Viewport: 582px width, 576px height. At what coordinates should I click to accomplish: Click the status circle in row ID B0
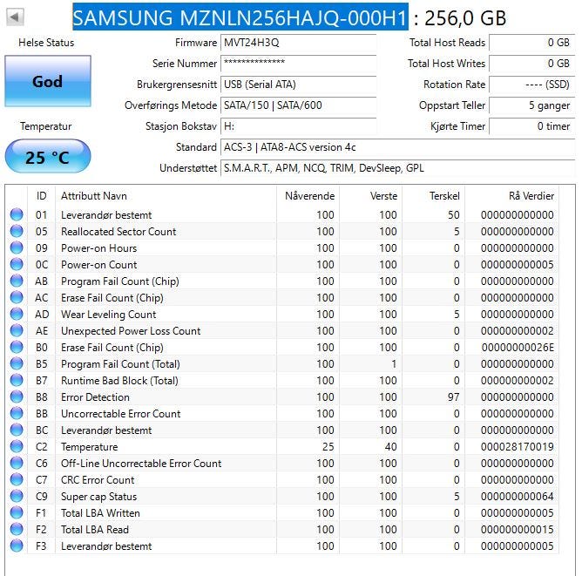click(x=17, y=347)
